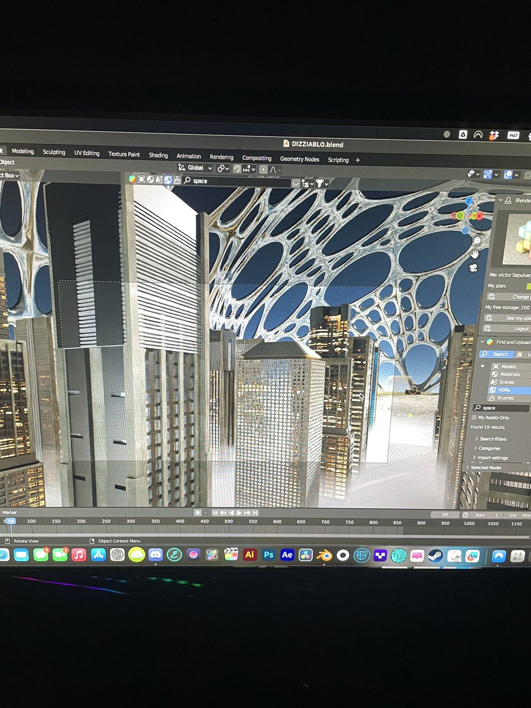Screen dimensions: 531x708
Task: Click the viewport gizmo Z axis handle
Action: 469,201
